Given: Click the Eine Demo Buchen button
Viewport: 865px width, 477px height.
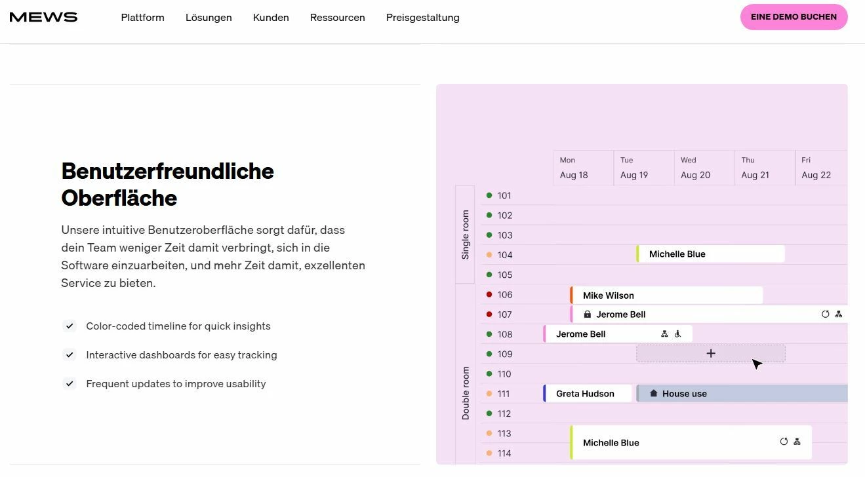Looking at the screenshot, I should click(x=794, y=17).
